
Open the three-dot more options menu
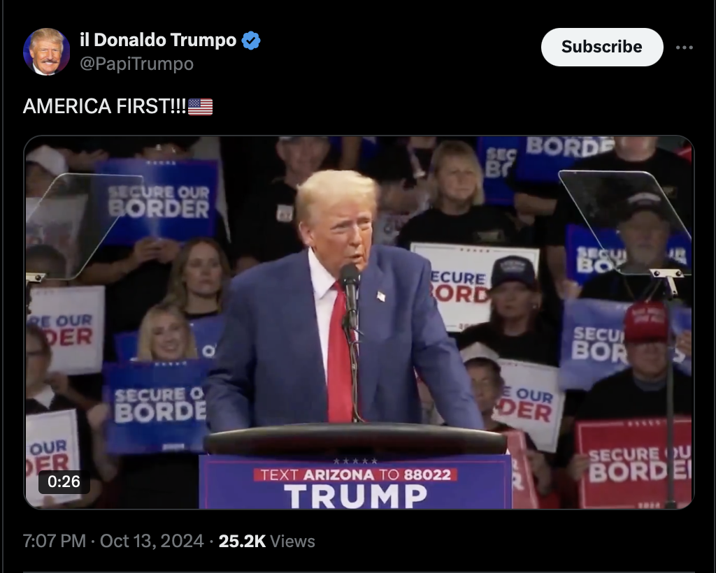tap(684, 48)
